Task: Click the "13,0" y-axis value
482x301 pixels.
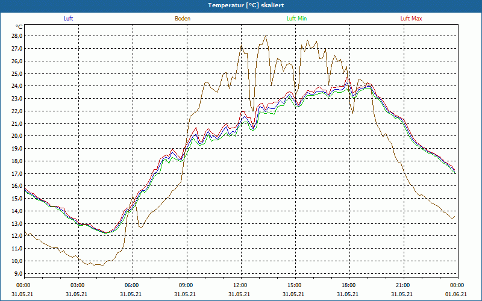Action: coord(17,223)
